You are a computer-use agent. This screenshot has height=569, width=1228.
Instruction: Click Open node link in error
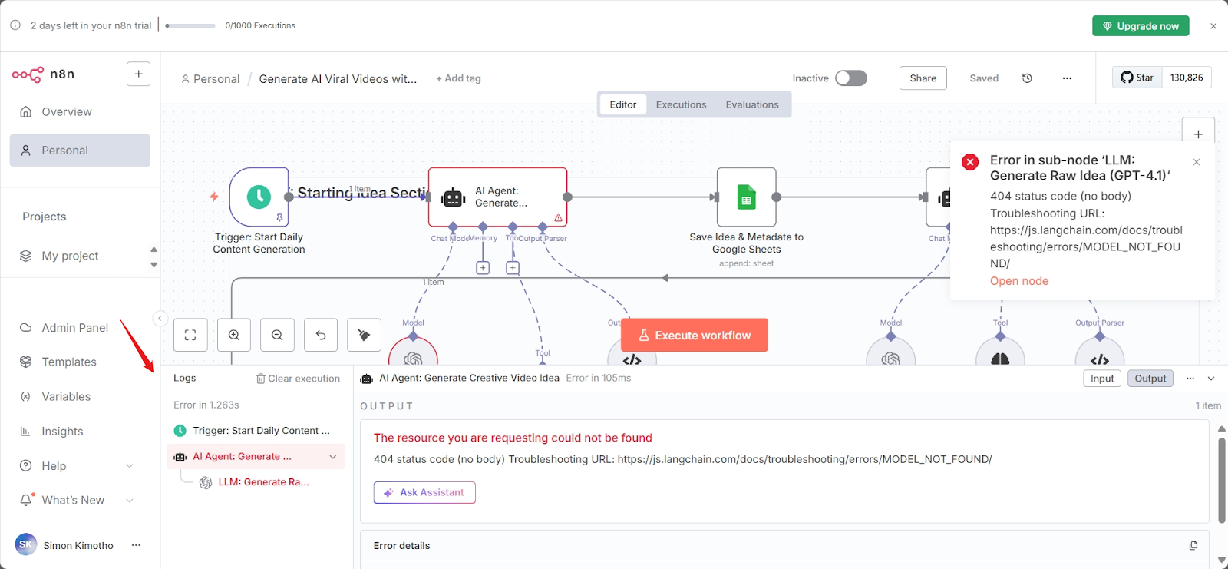click(x=1018, y=281)
